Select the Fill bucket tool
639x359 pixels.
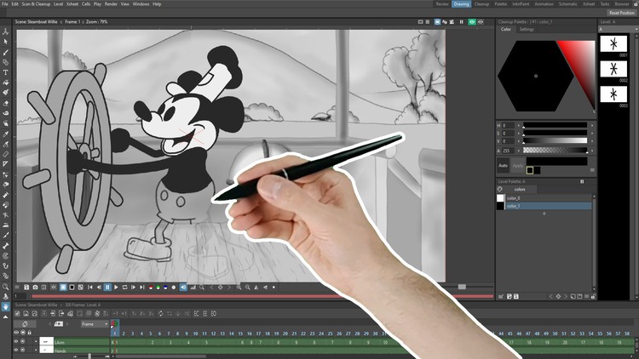click(6, 83)
